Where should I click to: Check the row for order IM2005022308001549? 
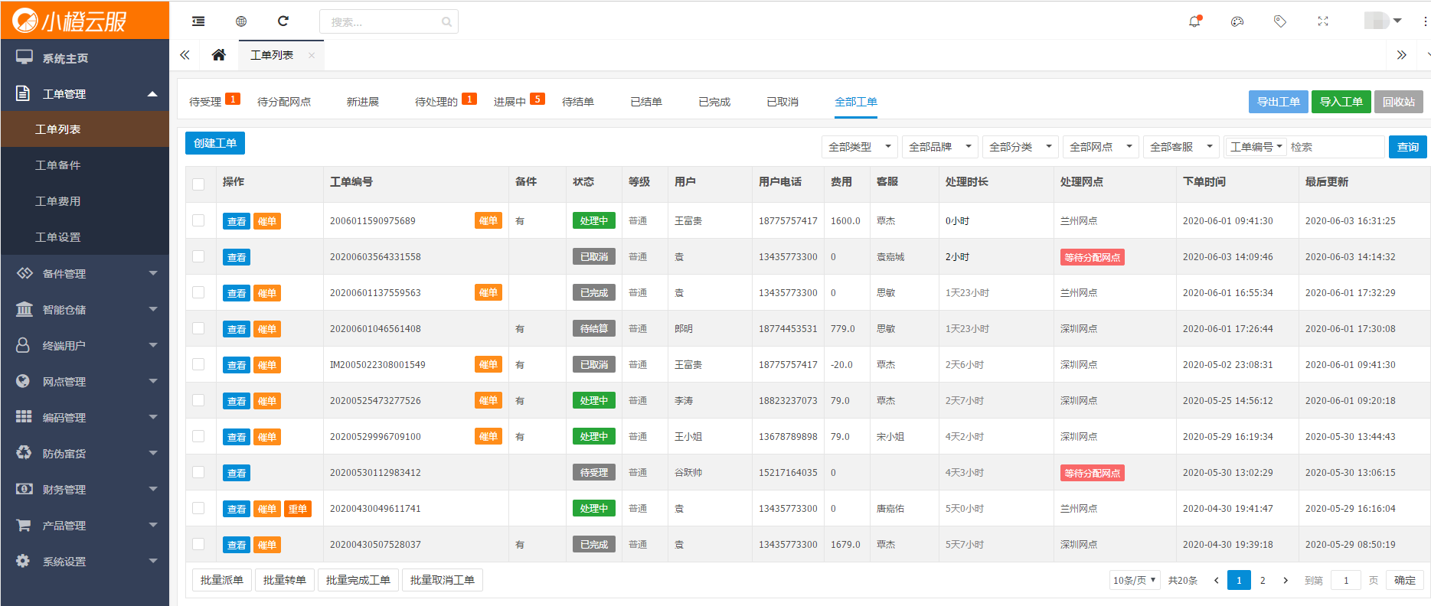coord(198,364)
